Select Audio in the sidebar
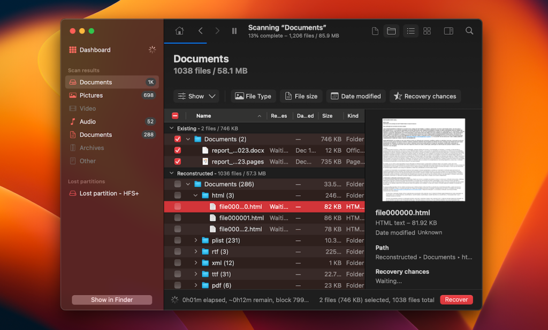Screen dimensions: 548x330 tap(88, 121)
